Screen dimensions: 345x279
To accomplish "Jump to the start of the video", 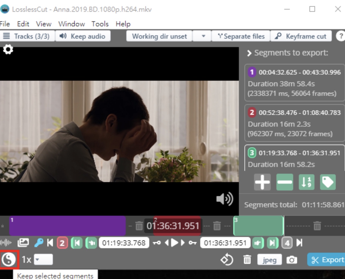I will (x=50, y=243).
